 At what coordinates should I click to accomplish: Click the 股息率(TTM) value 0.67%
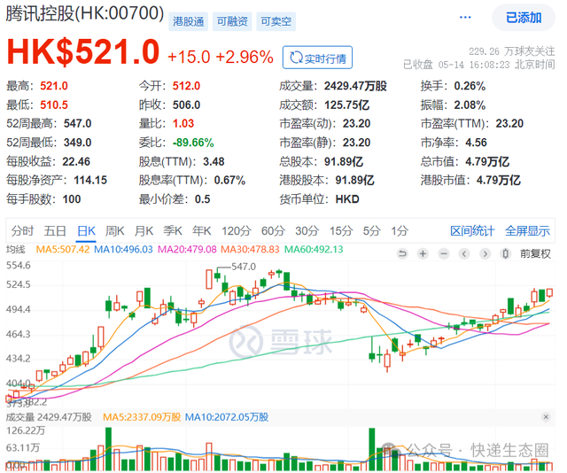(229, 180)
